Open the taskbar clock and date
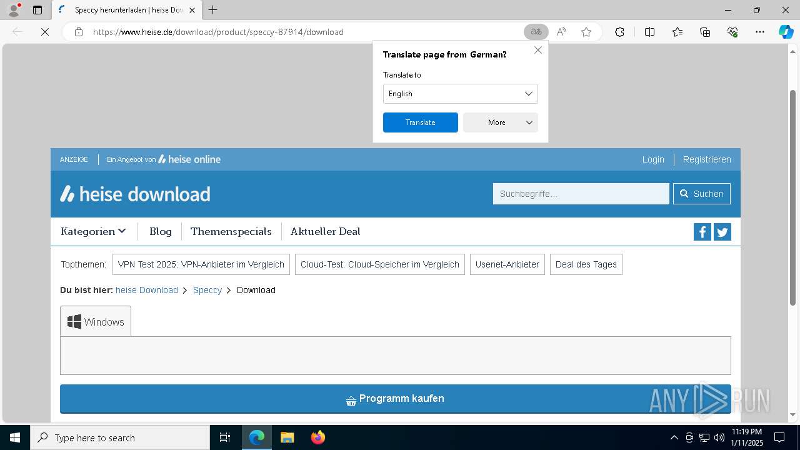The width and height of the screenshot is (800, 450). click(747, 437)
